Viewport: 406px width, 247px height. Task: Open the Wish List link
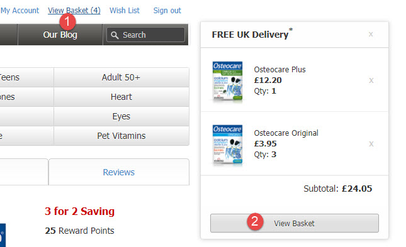click(x=125, y=11)
